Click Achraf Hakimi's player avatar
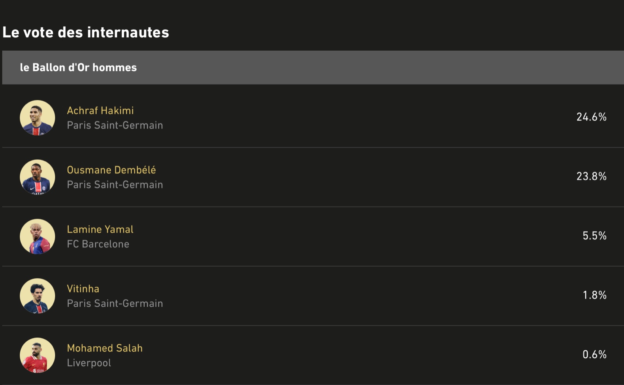The image size is (624, 385). (37, 118)
